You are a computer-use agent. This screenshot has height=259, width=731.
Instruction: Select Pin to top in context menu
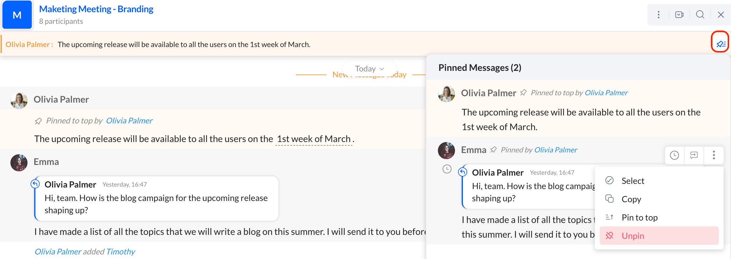click(639, 217)
